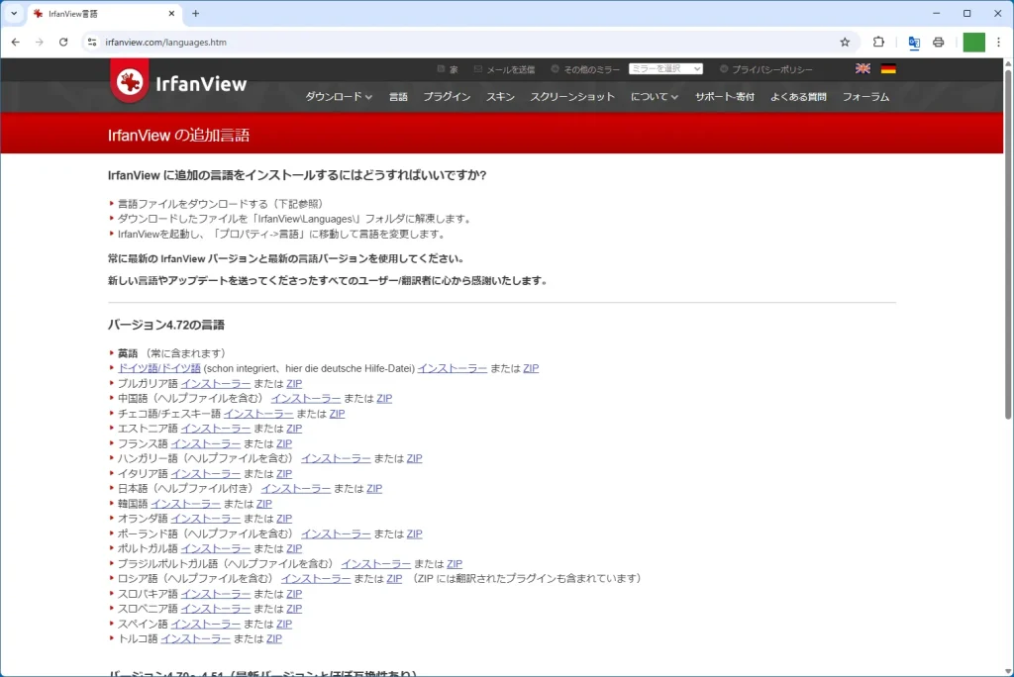
Task: Download the ブラジルポルトガル語 インストーラー
Action: pyautogui.click(x=375, y=564)
